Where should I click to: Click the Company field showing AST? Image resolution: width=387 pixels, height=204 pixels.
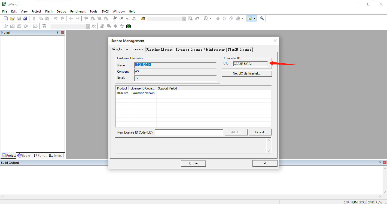click(x=175, y=72)
